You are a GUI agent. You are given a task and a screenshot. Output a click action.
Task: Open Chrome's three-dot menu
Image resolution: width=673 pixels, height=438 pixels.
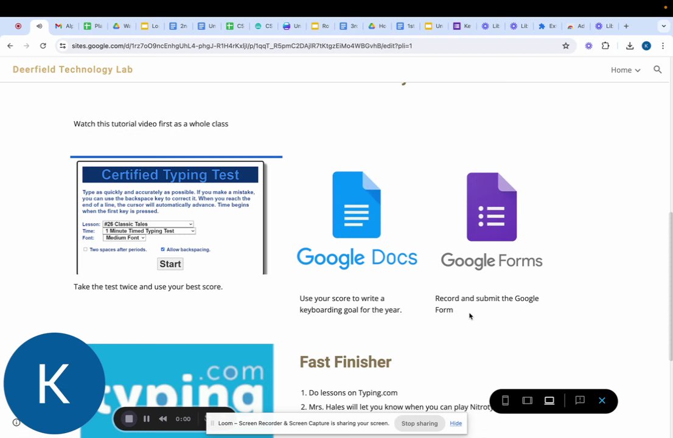[663, 46]
